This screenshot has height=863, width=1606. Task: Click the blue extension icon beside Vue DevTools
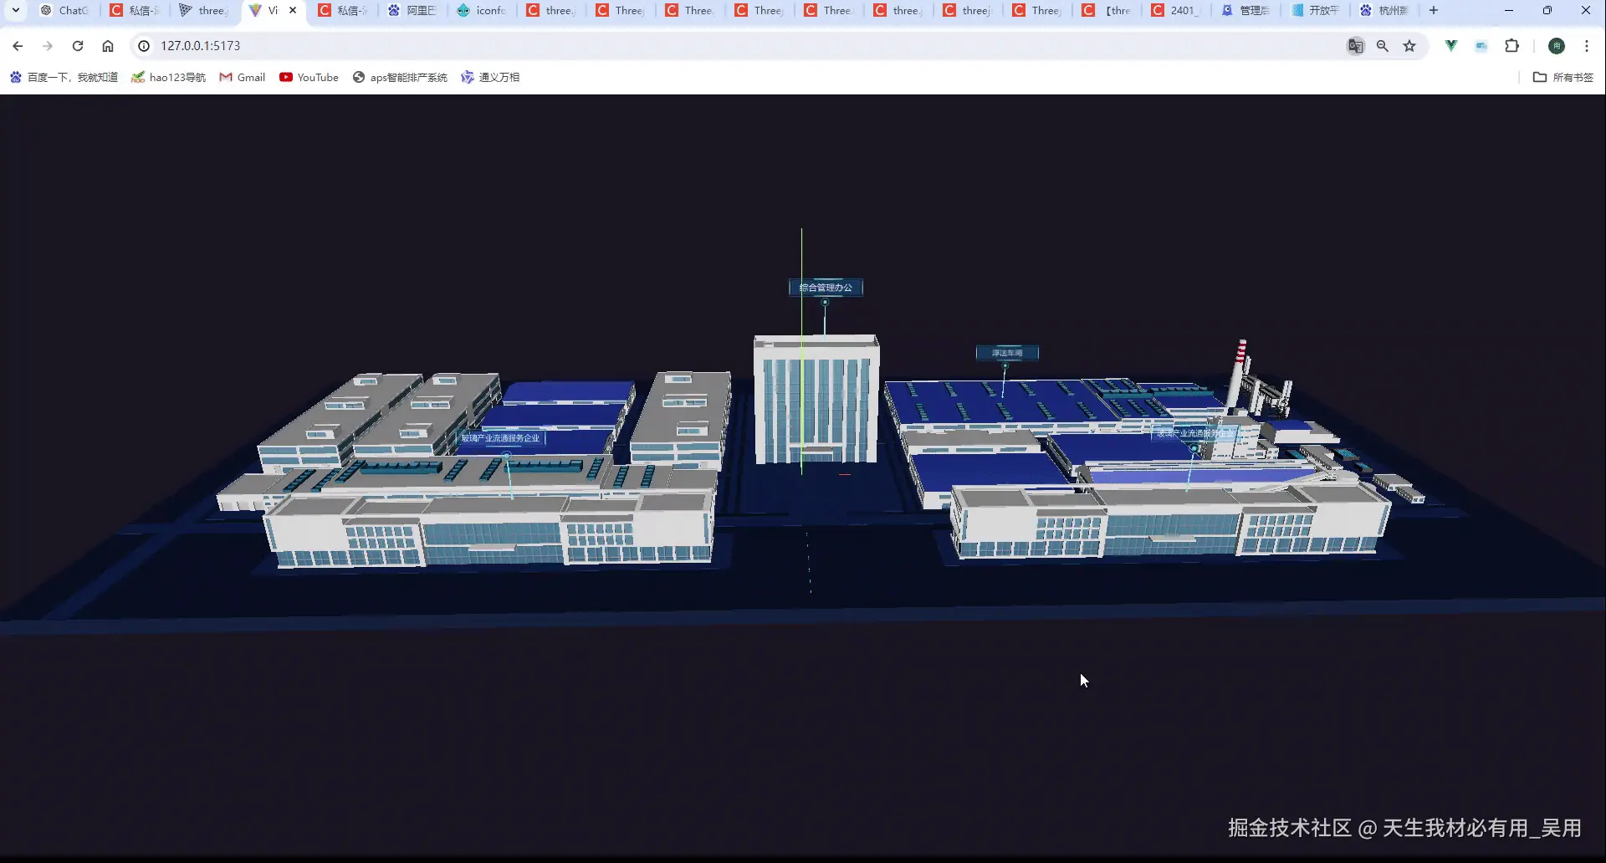[1481, 46]
